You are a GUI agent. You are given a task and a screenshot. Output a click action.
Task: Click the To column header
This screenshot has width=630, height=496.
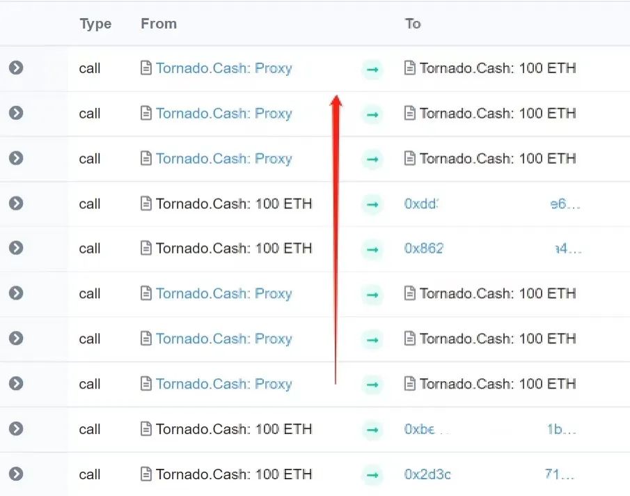point(412,23)
